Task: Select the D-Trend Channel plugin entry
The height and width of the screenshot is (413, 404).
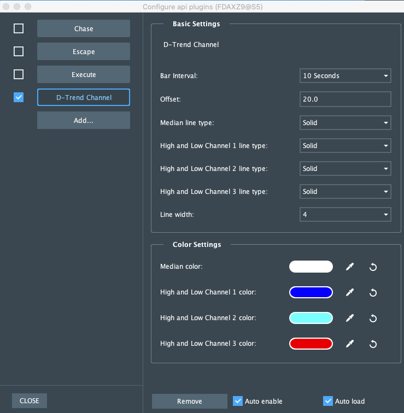Action: point(83,97)
